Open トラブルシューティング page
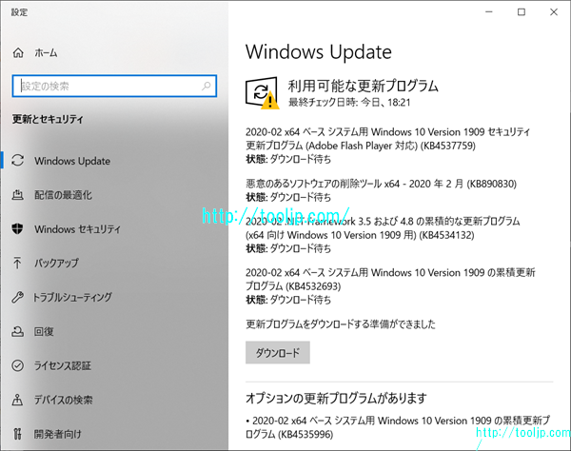The width and height of the screenshot is (571, 451). point(73,297)
